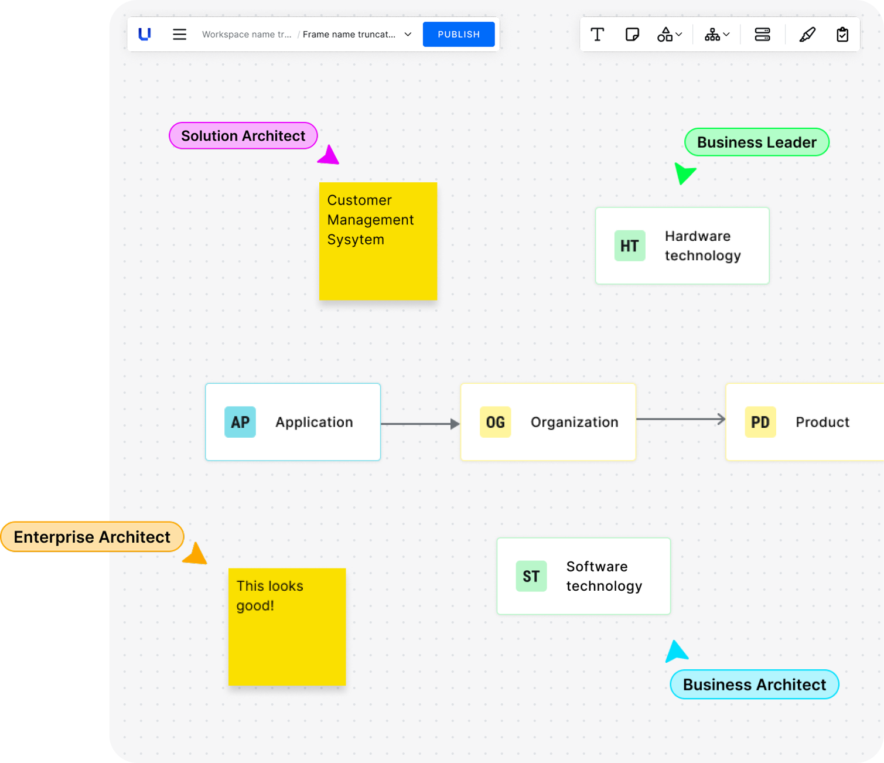The width and height of the screenshot is (884, 763).
Task: Click the OG badge icon
Action: point(496,422)
